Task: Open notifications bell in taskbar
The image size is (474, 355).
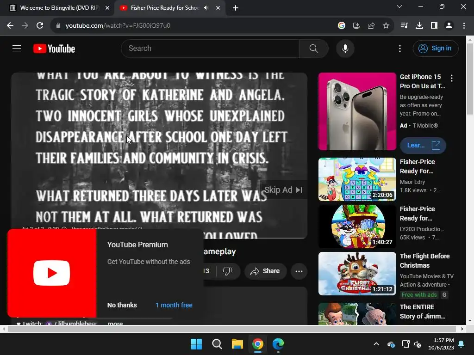Action: click(462, 344)
